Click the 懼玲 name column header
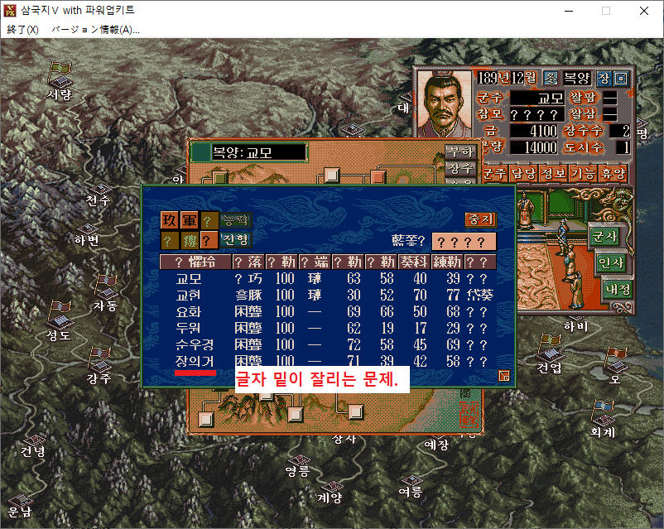The image size is (664, 529). (195, 262)
